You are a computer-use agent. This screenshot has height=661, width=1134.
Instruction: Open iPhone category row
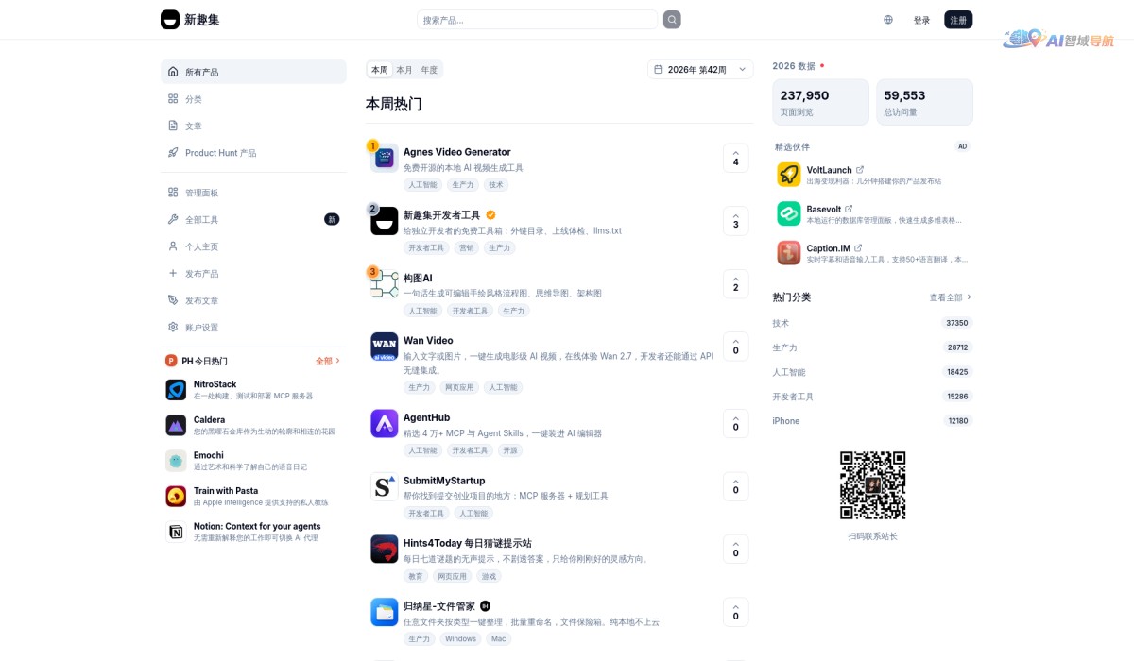click(872, 421)
